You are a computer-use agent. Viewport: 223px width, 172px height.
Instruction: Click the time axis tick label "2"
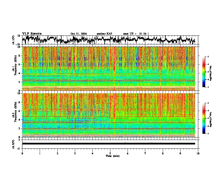click(x=57, y=153)
